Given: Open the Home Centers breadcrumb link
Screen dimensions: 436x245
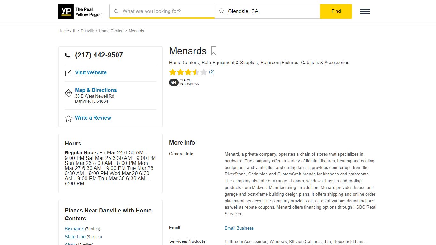Looking at the screenshot, I should 112,31.
